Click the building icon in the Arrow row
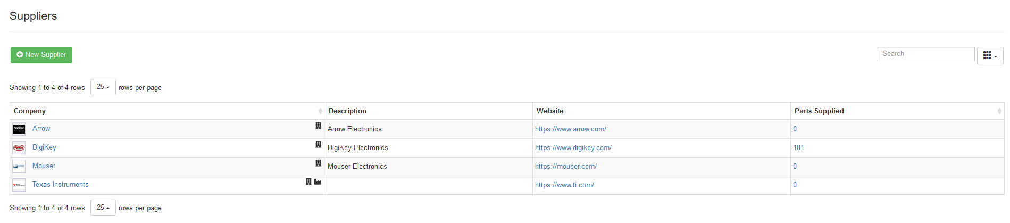The height and width of the screenshot is (223, 1010). [318, 126]
